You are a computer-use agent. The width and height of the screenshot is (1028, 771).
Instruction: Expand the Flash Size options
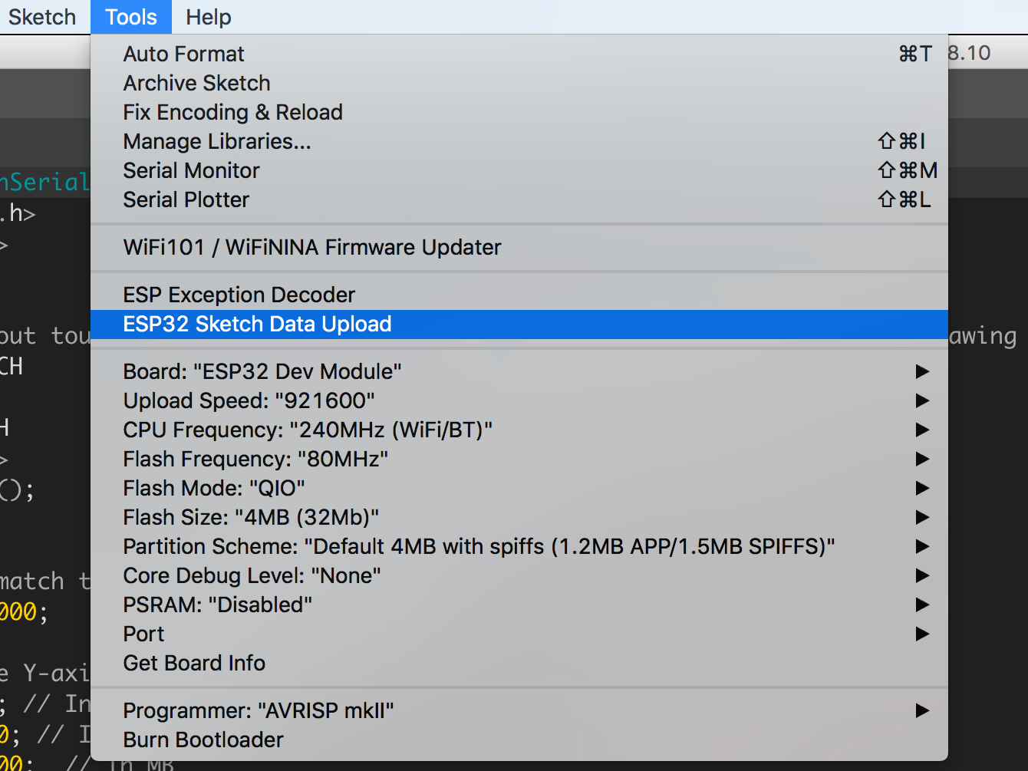click(x=921, y=517)
